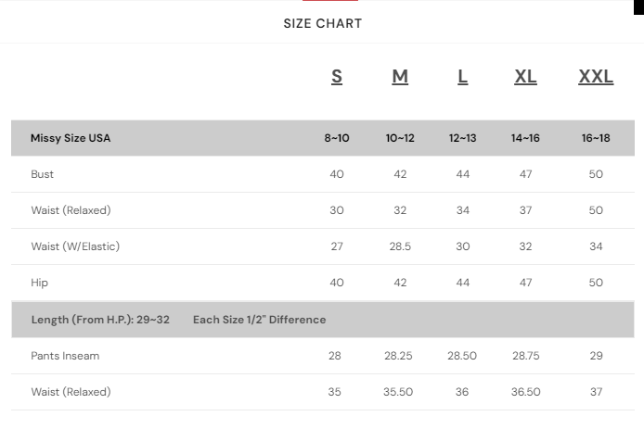Click the 28.5 elastic waist value
This screenshot has height=429, width=644.
click(400, 246)
